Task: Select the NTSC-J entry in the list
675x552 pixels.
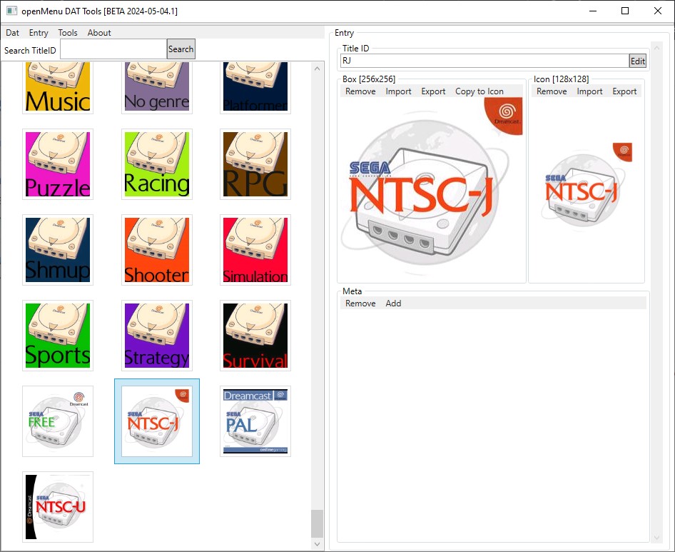Action: (157, 421)
